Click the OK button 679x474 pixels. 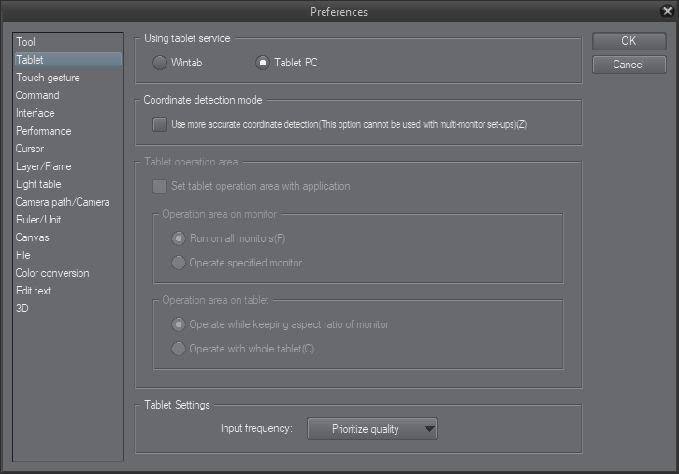coord(628,41)
